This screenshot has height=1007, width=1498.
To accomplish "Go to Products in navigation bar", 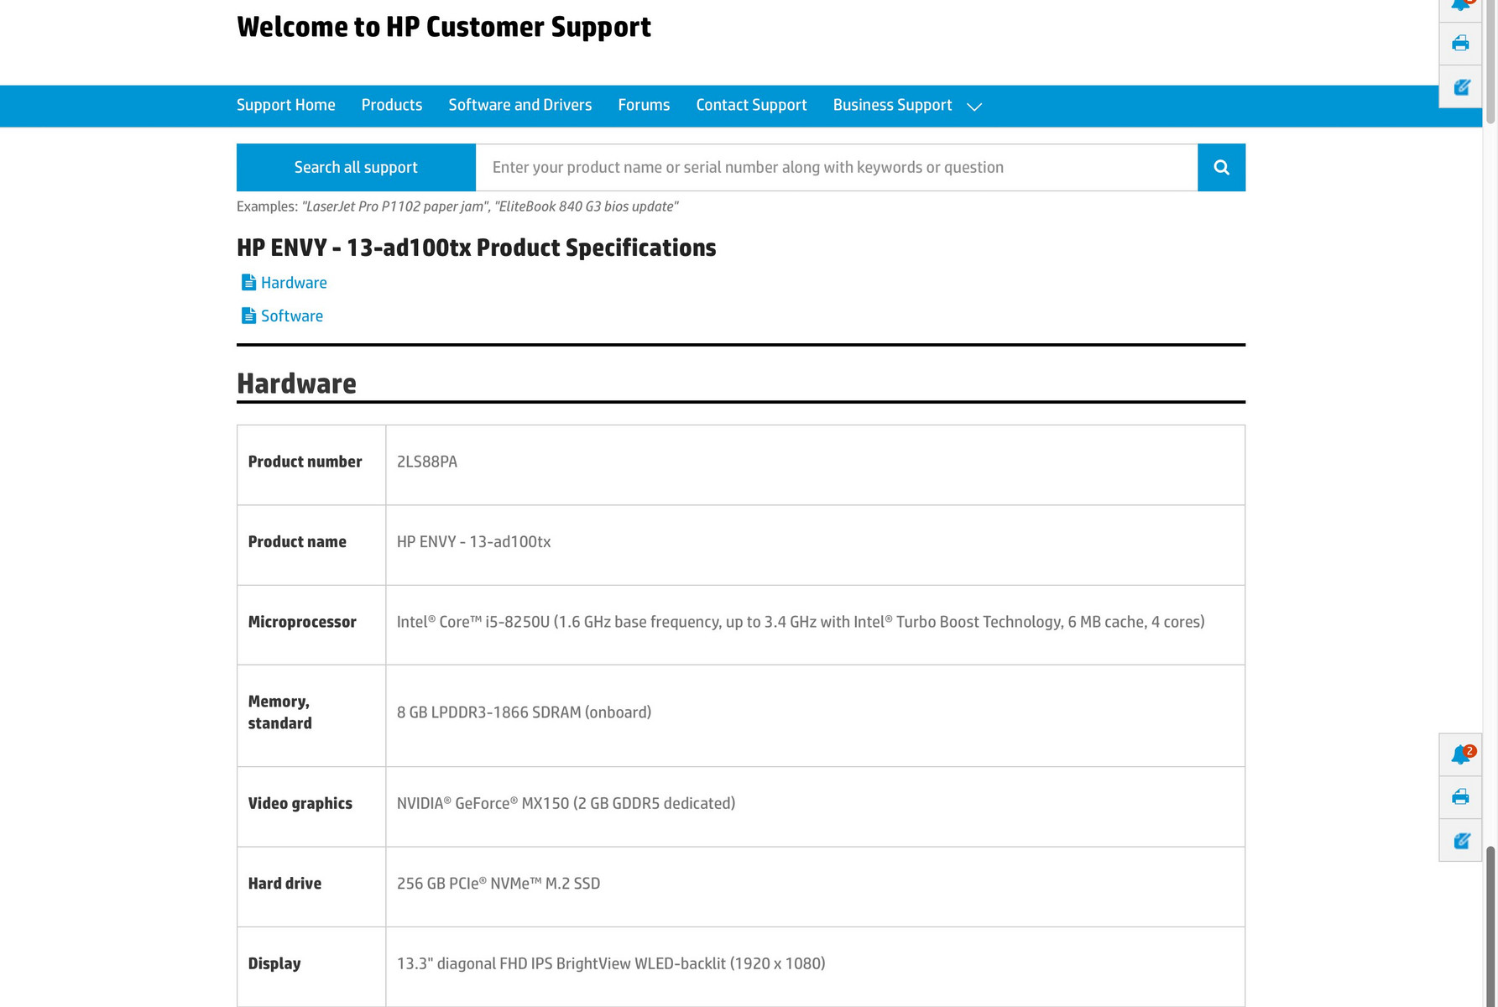I will (x=392, y=105).
